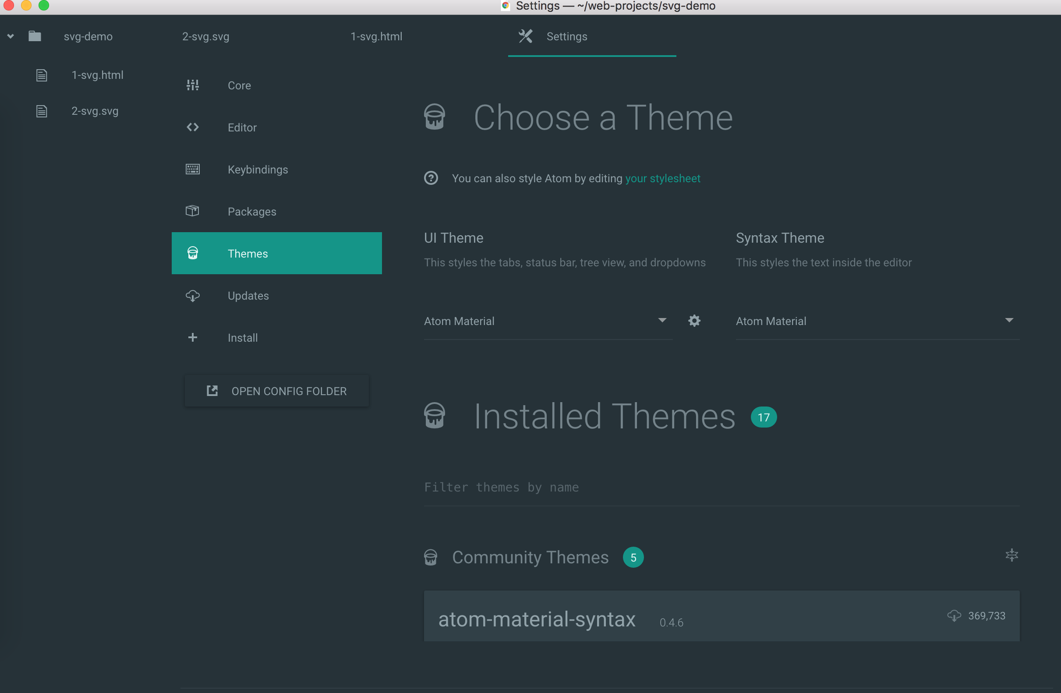The height and width of the screenshot is (693, 1061).
Task: Click the file icon beside 1-svg.html
Action: click(x=42, y=75)
